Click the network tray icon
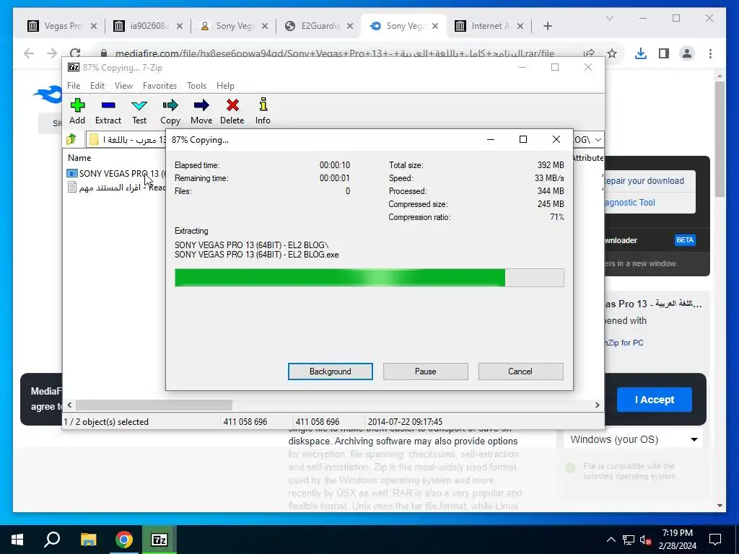 tap(629, 540)
